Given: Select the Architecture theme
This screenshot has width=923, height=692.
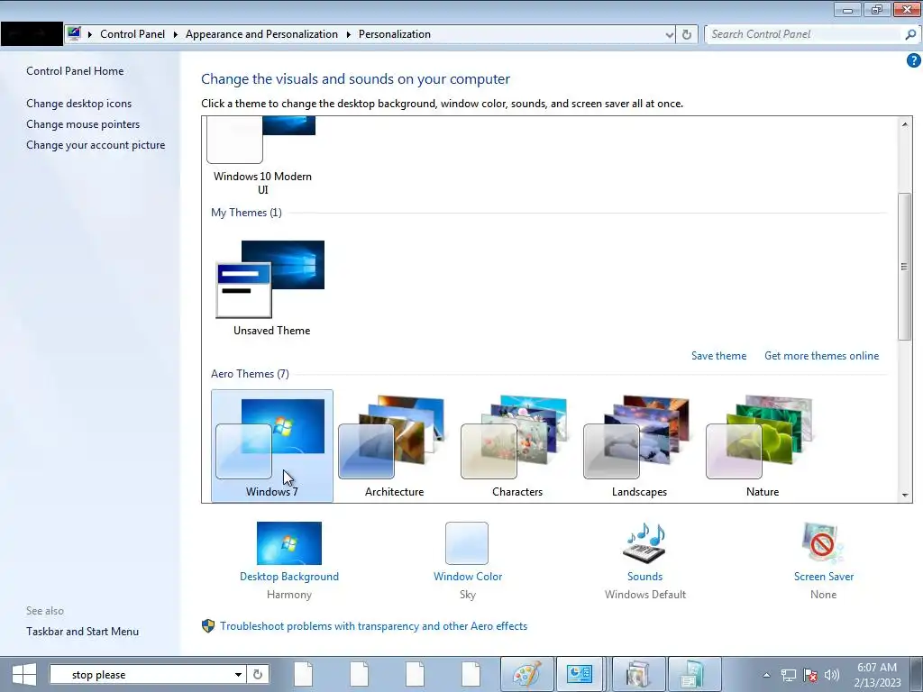Looking at the screenshot, I should (x=395, y=446).
